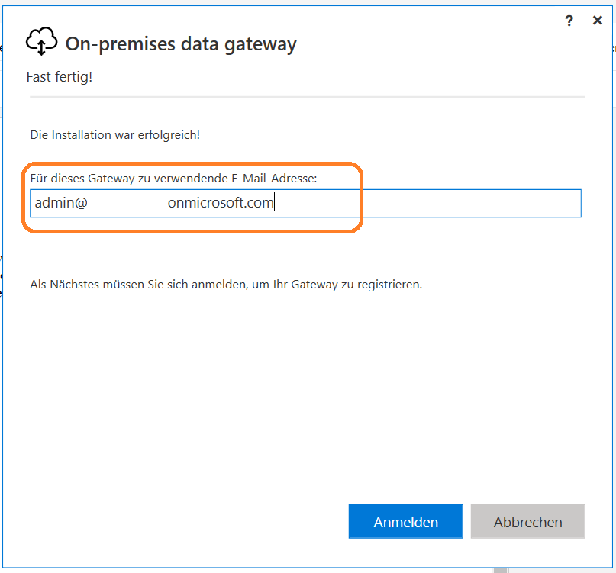The height and width of the screenshot is (573, 616).
Task: Click the help icon left of the close icon
Action: (x=569, y=21)
